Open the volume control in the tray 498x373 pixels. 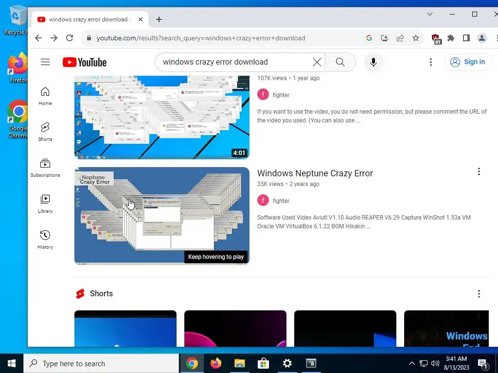click(x=435, y=363)
